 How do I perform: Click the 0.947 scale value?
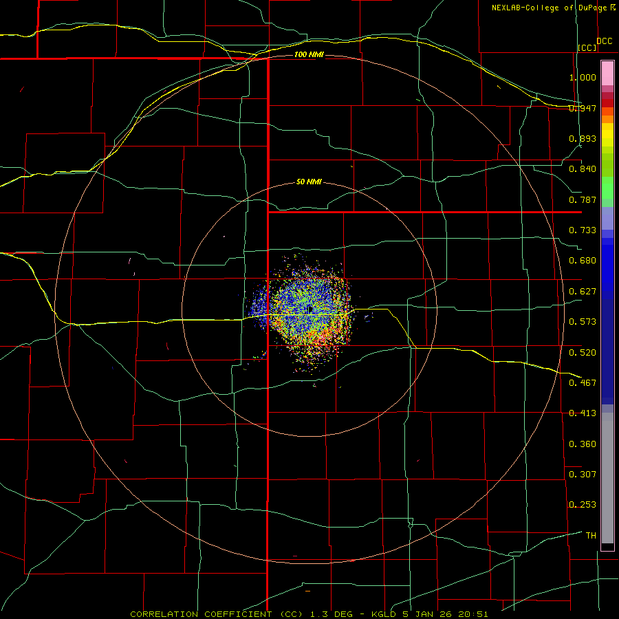click(x=583, y=108)
